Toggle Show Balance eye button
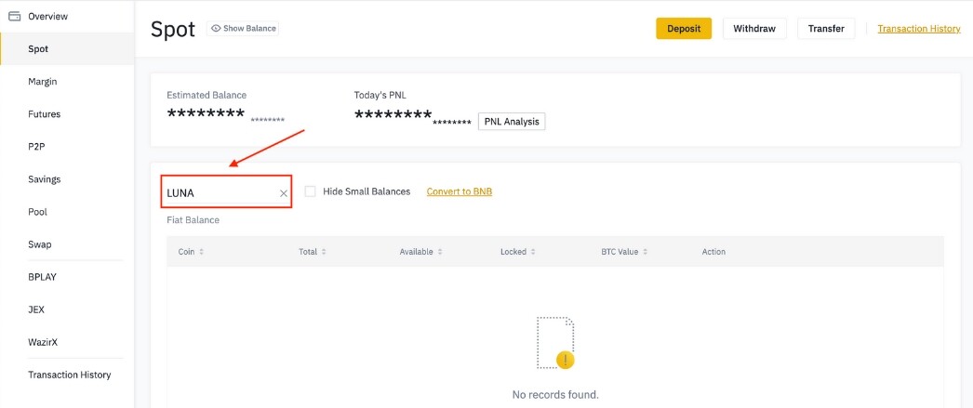 click(x=243, y=29)
